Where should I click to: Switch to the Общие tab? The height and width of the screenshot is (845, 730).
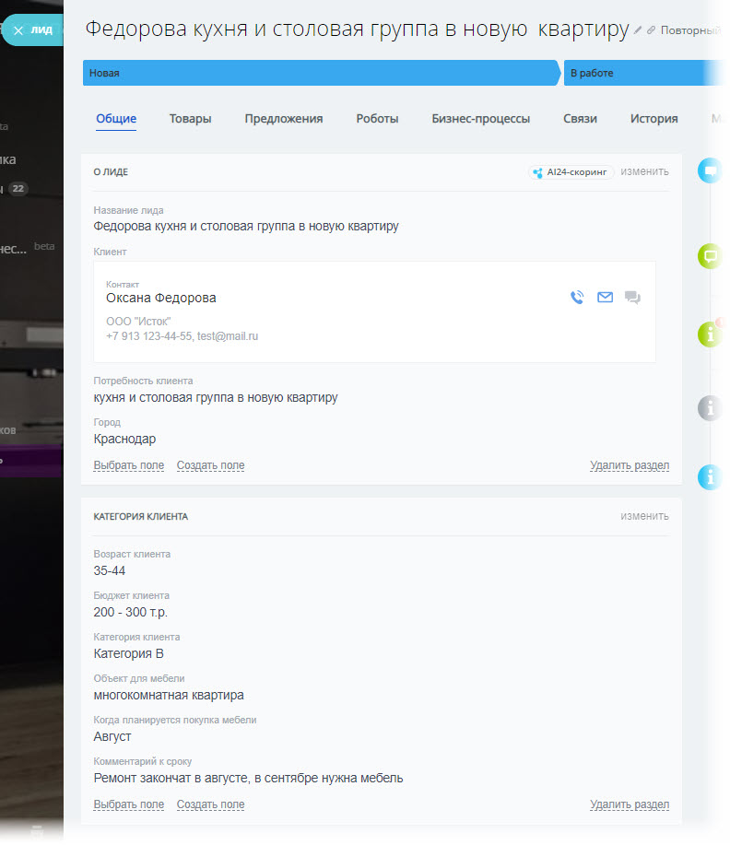pos(116,119)
